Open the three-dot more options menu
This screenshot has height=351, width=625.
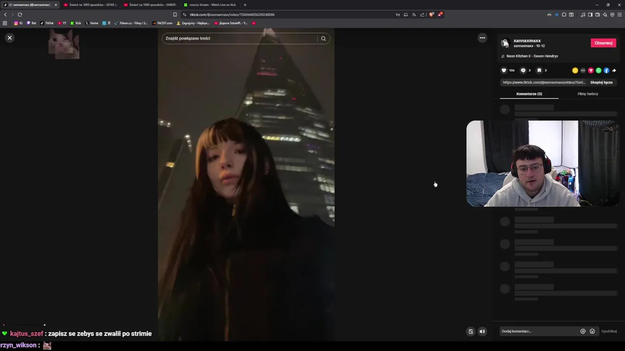pos(482,38)
